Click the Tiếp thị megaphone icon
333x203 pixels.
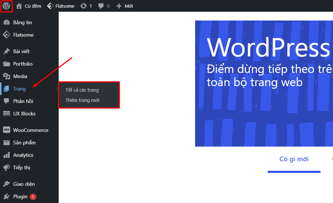tap(7, 167)
